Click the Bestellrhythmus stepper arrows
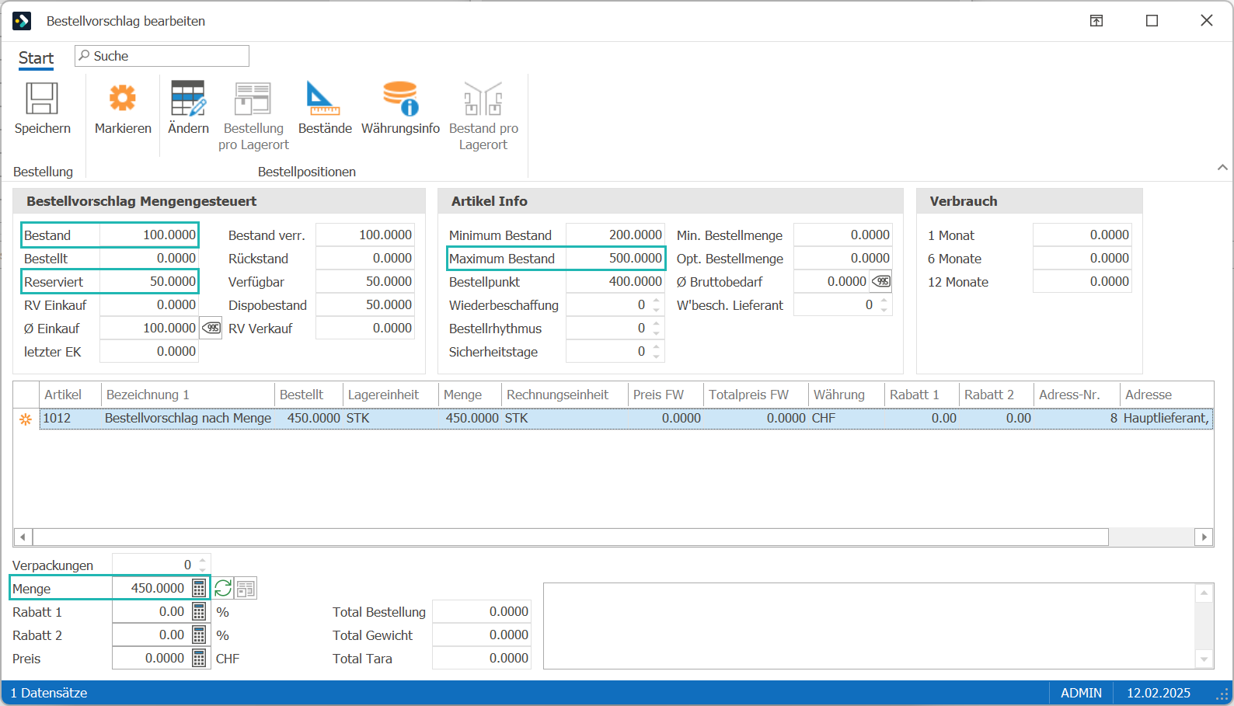Image resolution: width=1234 pixels, height=706 pixels. (657, 328)
